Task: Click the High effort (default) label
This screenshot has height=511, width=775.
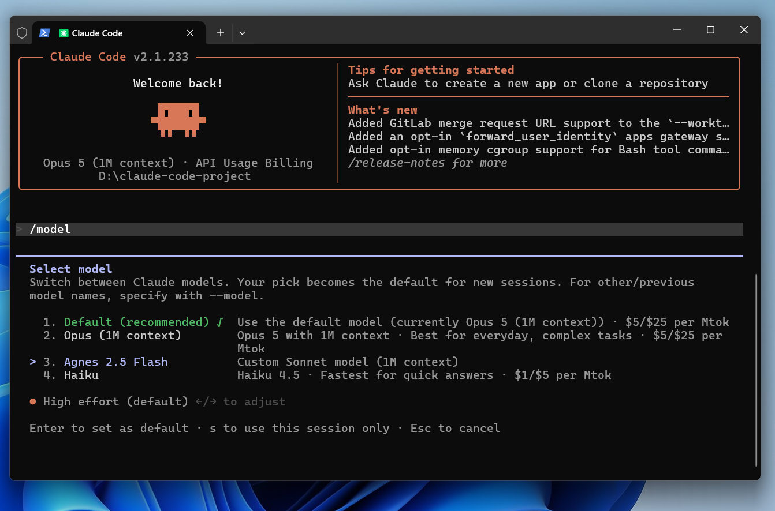Action: pos(115,401)
